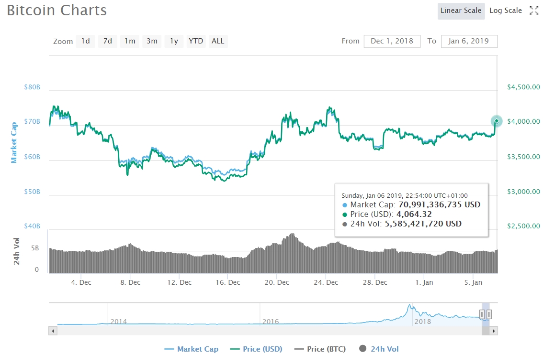Apply the YTD zoom preset

[195, 41]
